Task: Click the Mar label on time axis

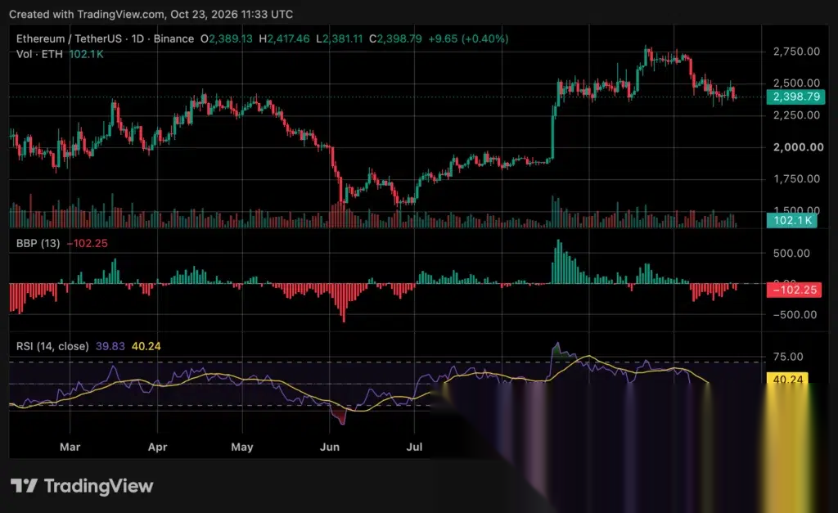Action: click(x=70, y=448)
